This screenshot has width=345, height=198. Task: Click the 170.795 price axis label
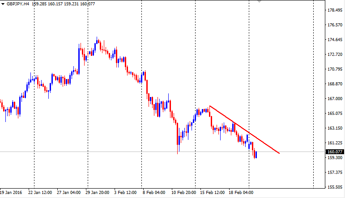click(x=335, y=69)
